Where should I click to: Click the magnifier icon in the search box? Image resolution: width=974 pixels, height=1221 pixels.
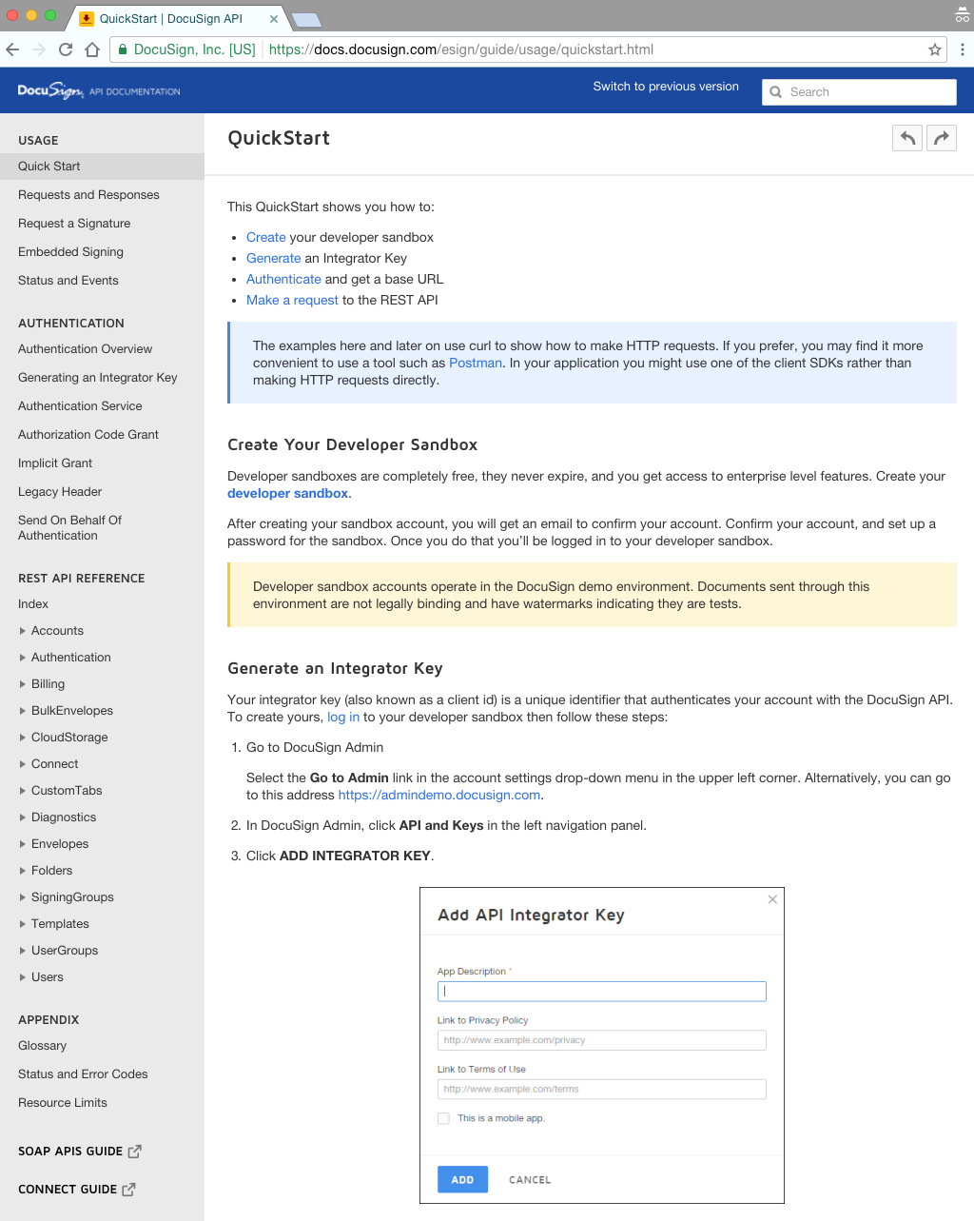[776, 91]
